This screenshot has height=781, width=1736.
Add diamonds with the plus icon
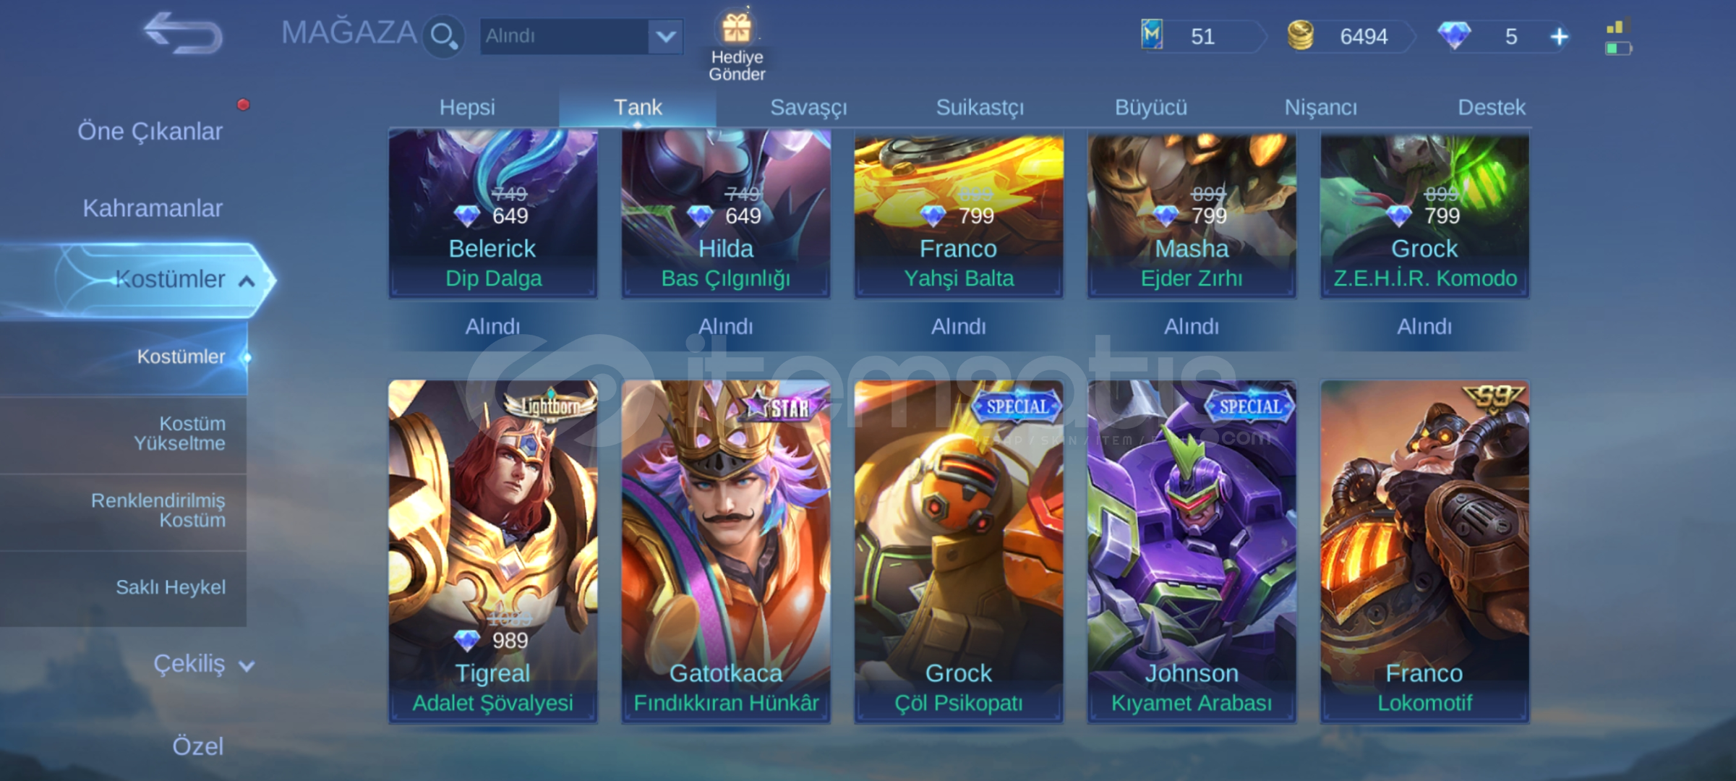pyautogui.click(x=1560, y=37)
